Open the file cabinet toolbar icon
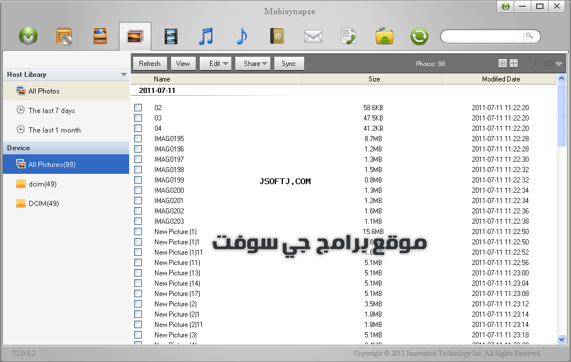This screenshot has height=362, width=571. [x=100, y=36]
